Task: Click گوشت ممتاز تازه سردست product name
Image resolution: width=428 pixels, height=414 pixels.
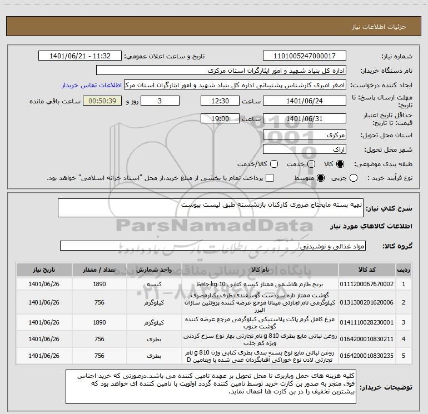Action: (x=260, y=302)
